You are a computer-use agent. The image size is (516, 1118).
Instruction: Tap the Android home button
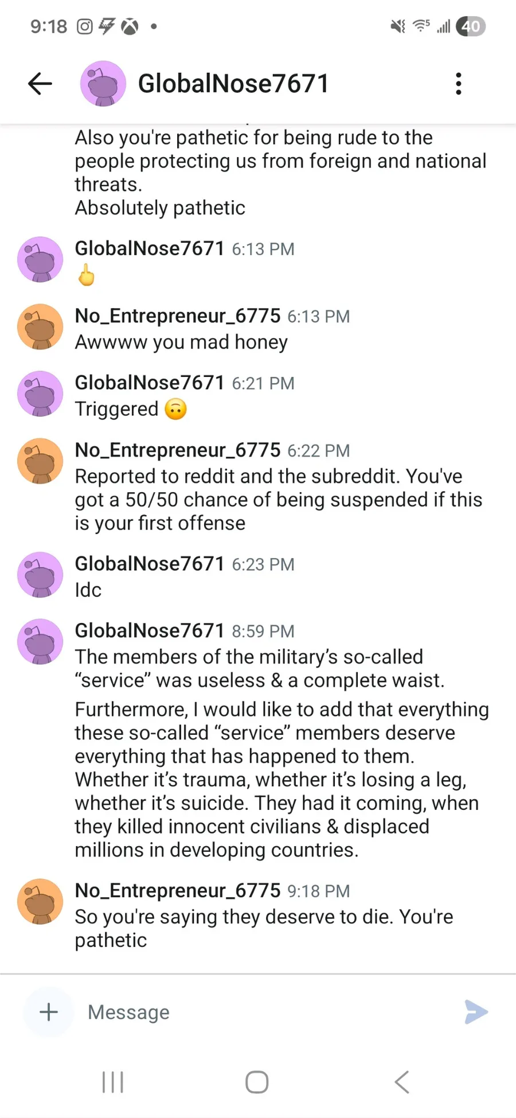[257, 1082]
